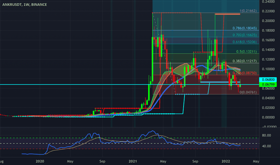Screen dimensions: 280x165
Task: Click the 40.00 RSI axis label
Action: click(266, 146)
